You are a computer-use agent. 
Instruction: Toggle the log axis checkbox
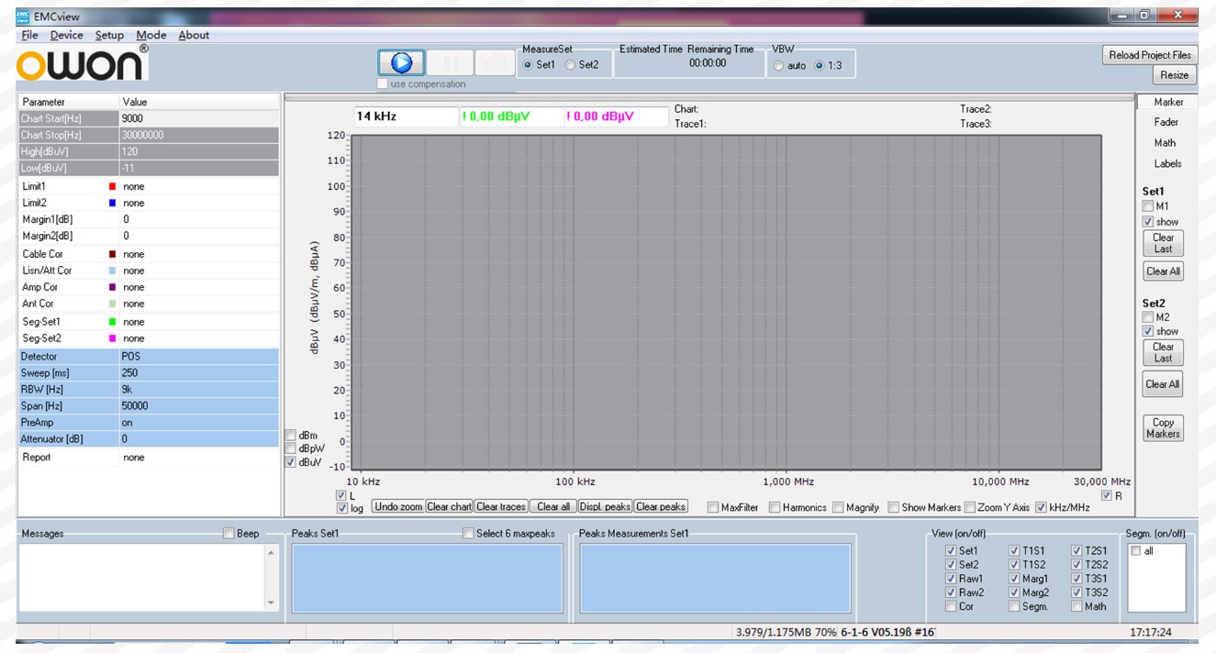[342, 508]
